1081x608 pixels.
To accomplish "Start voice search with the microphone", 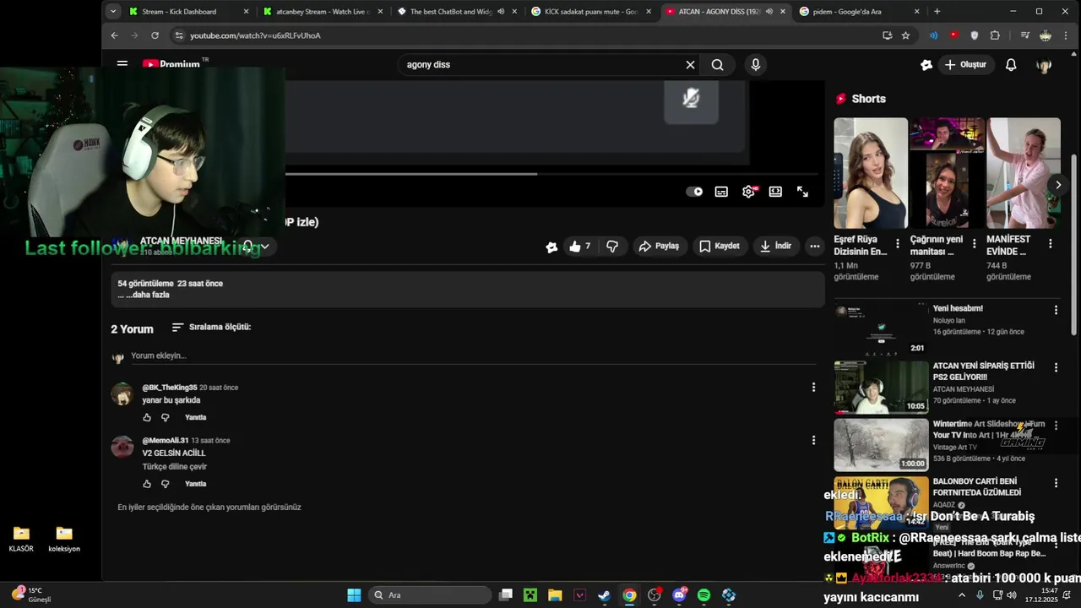I will pyautogui.click(x=756, y=64).
